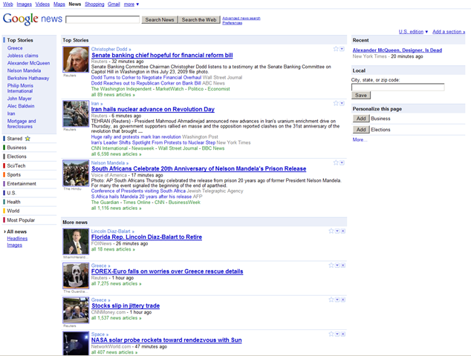The width and height of the screenshot is (471, 356).
Task: Star the FOREX-Euro falls story
Action: (331, 265)
